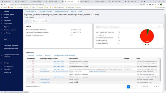The height and width of the screenshot is (93, 166).
Task: Expand the Мастера sidebar section
Action: point(2,63)
